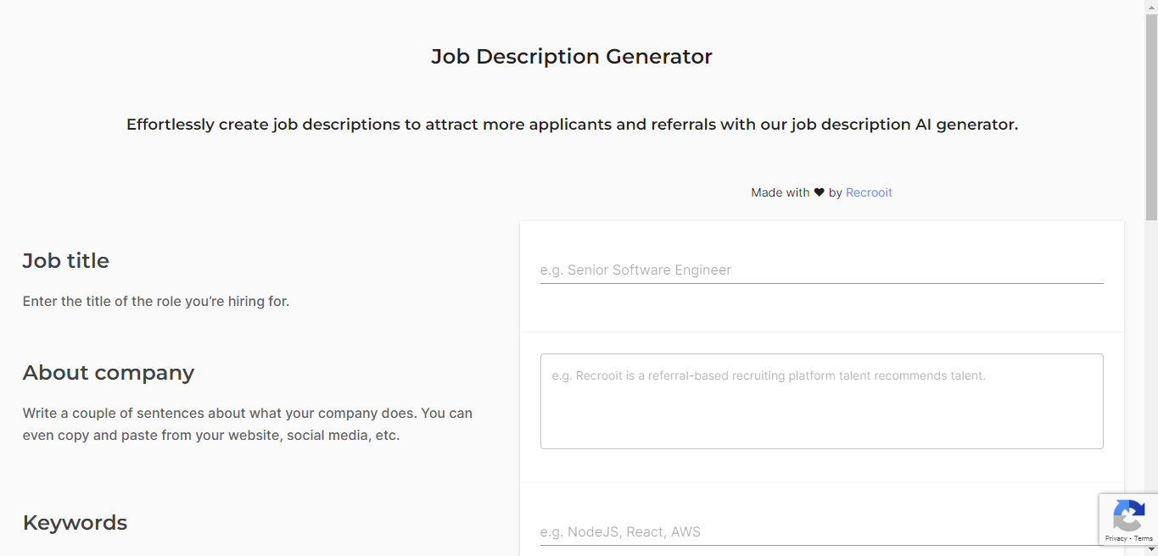The height and width of the screenshot is (556, 1158).
Task: Click the vertical scrollbar thumb
Action: click(1151, 117)
